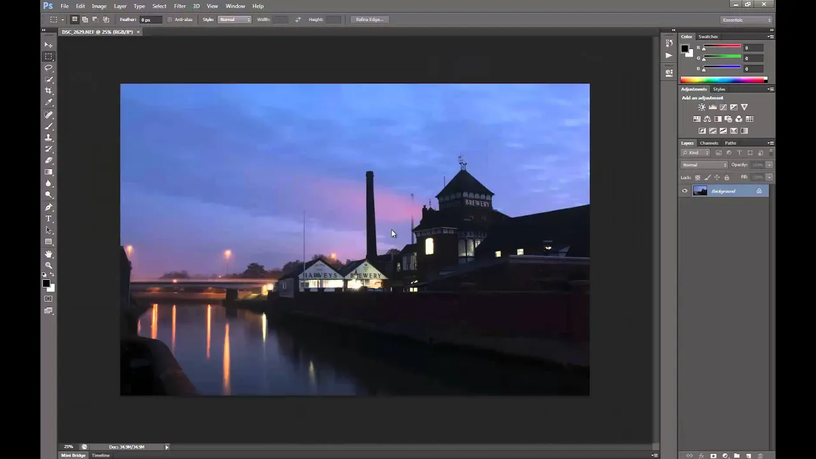Select the Spot Healing Brush tool
The width and height of the screenshot is (816, 459).
(x=48, y=115)
